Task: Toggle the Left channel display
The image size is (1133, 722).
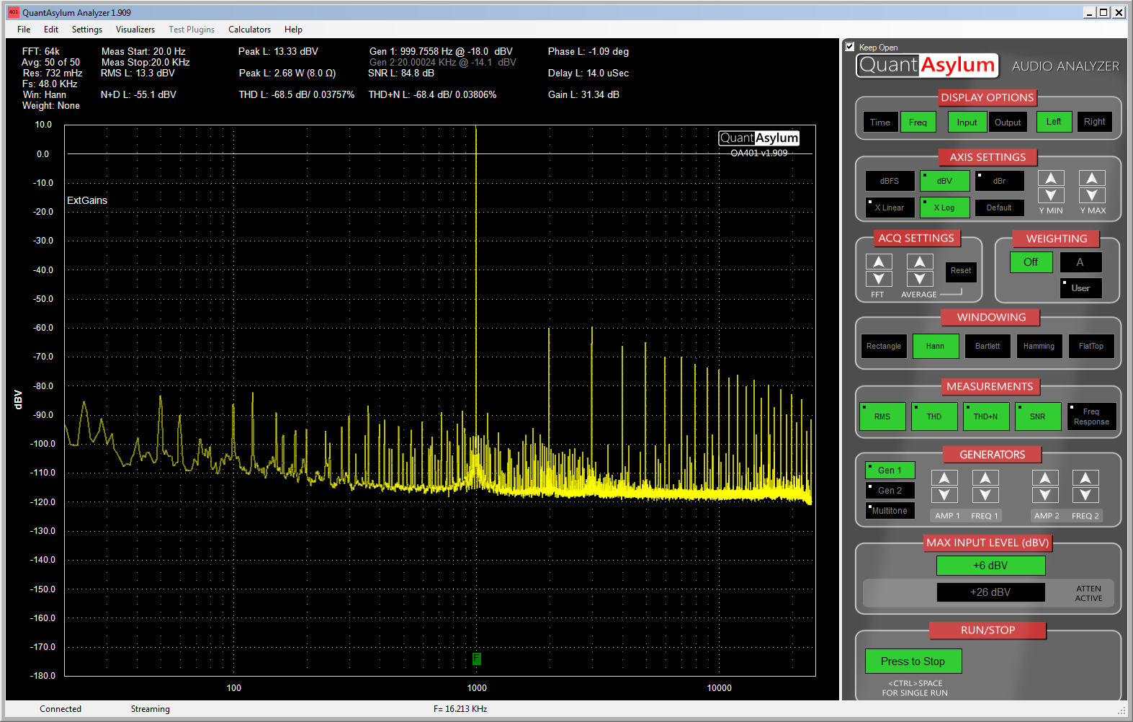Action: pos(1054,122)
